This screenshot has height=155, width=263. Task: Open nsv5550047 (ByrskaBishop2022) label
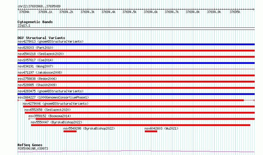[56, 122]
